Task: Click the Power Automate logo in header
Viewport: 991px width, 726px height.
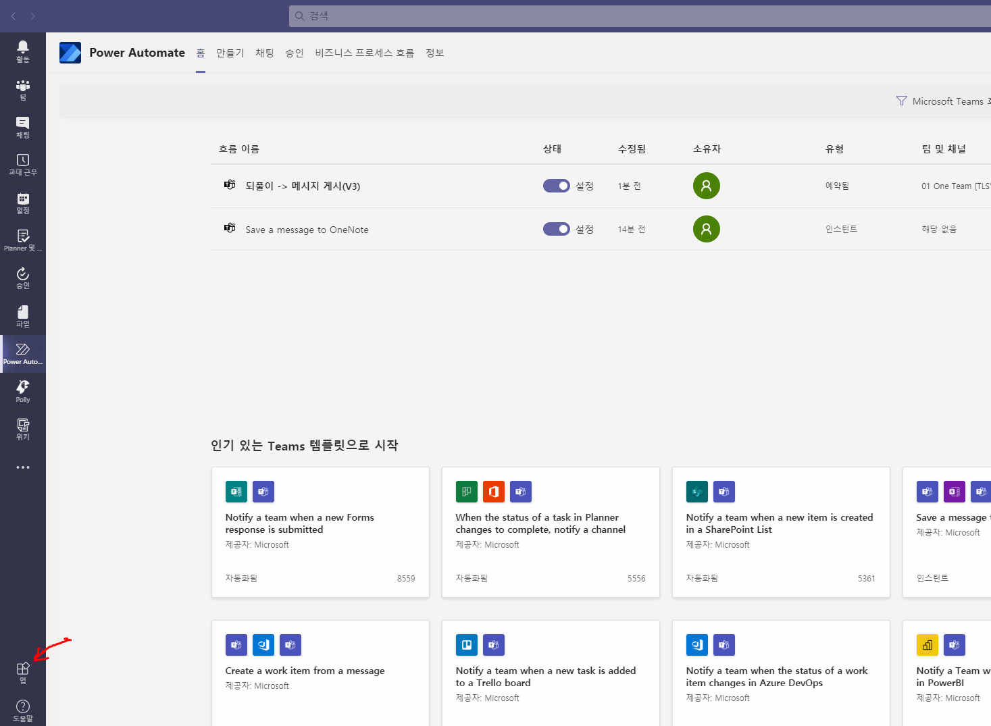Action: [x=70, y=53]
